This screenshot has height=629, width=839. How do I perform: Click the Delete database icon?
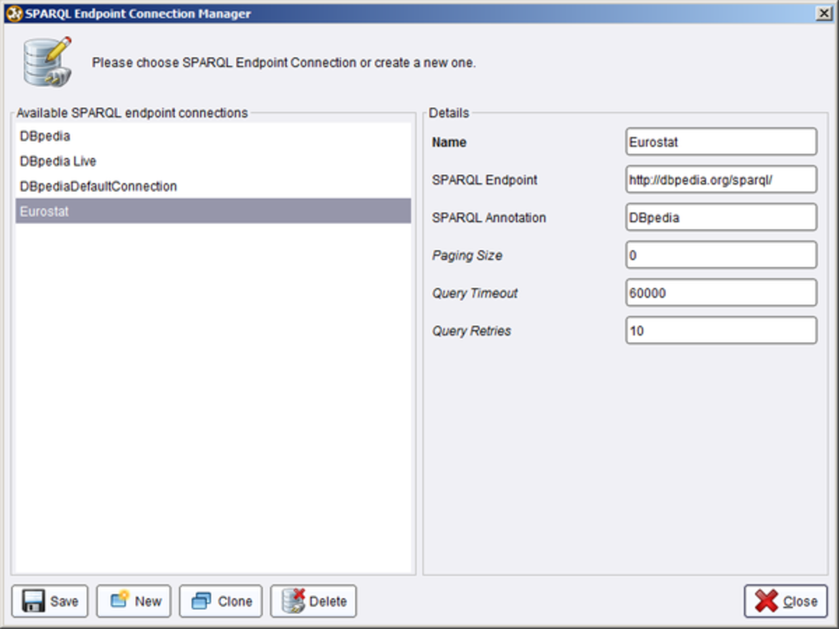pyautogui.click(x=293, y=601)
